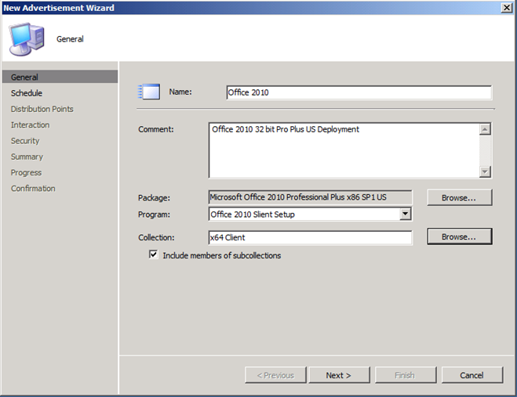This screenshot has width=517, height=397.
Task: Click the Name: label
Action: pyautogui.click(x=180, y=92)
